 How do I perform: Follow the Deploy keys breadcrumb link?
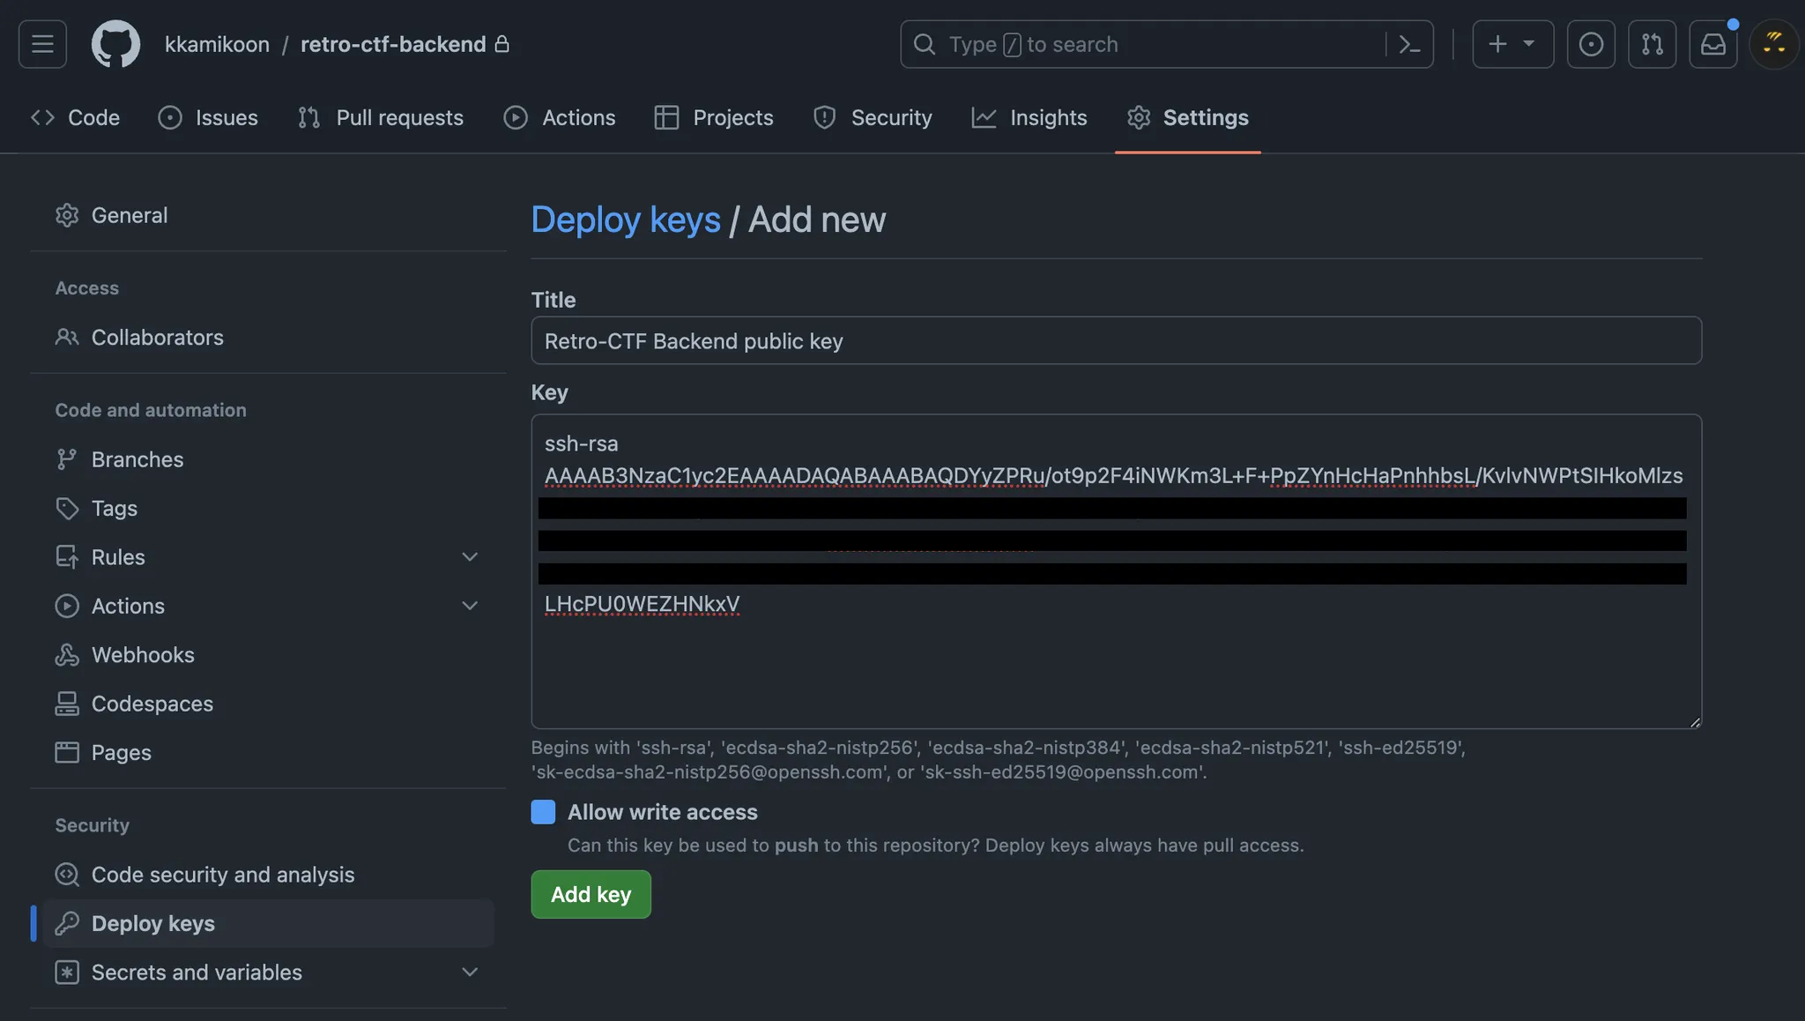point(626,220)
